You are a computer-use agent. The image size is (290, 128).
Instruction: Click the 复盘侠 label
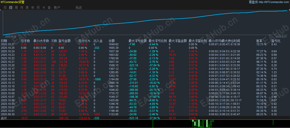253,2
